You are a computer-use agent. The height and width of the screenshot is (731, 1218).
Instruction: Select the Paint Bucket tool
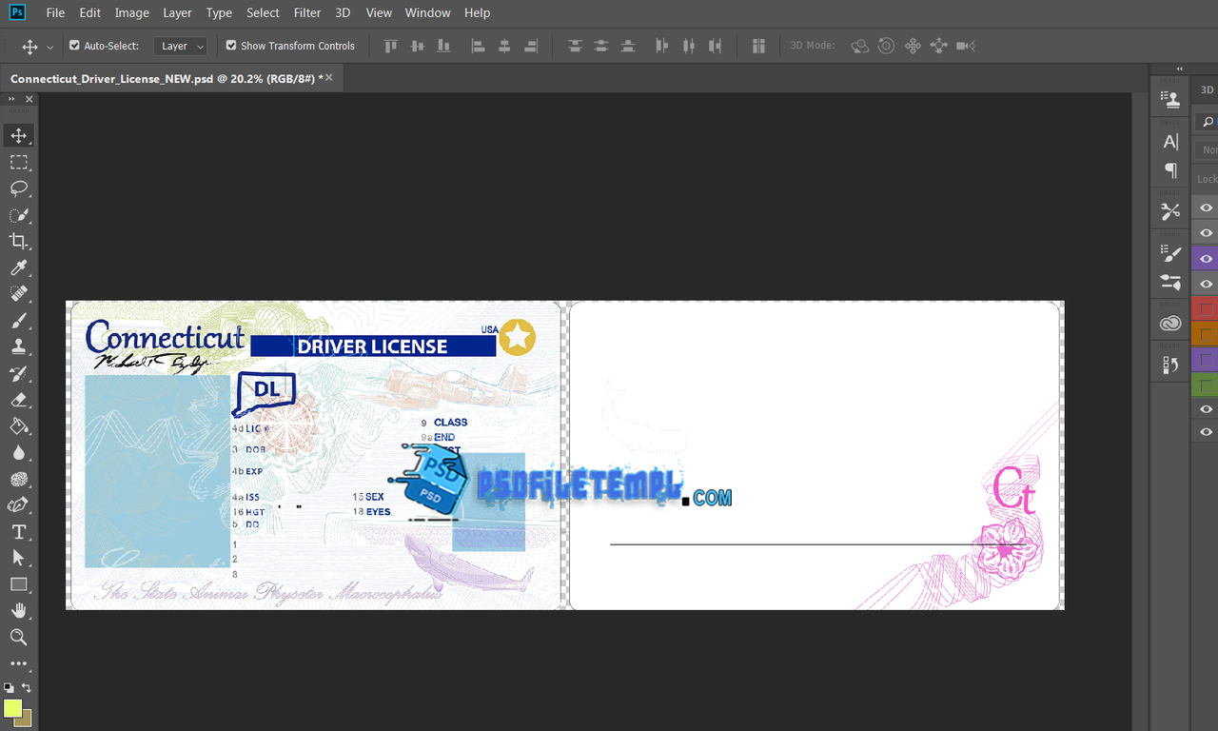[x=18, y=426]
